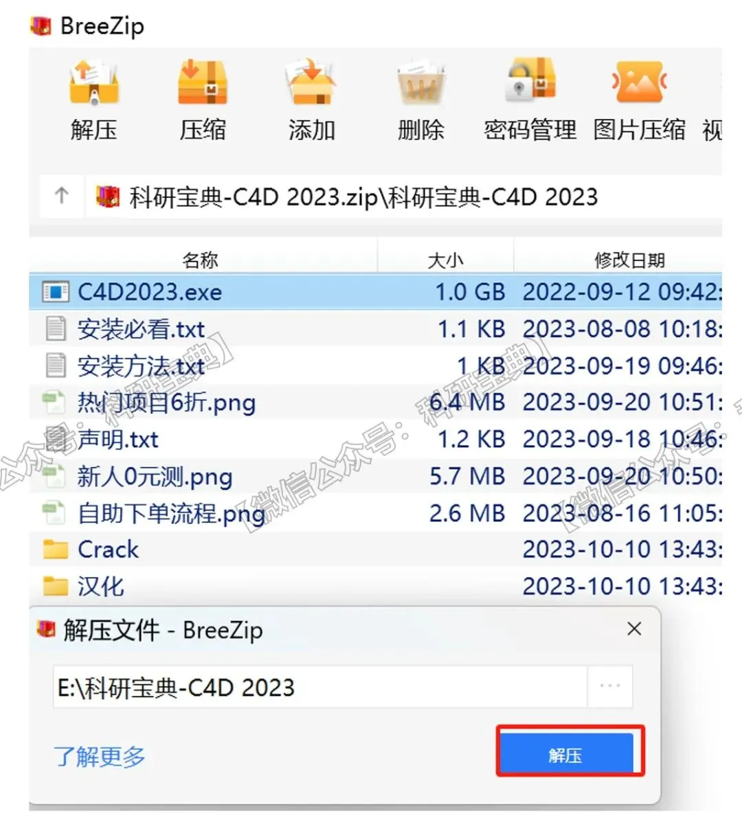Sort by 修改日期 column header

630,259
